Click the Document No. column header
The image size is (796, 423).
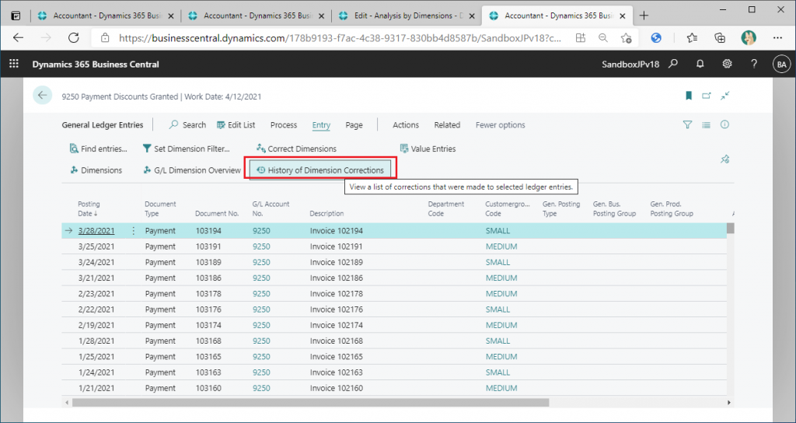point(217,214)
